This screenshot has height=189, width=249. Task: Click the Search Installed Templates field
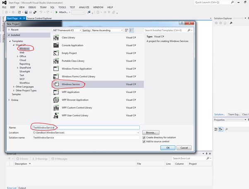[x=166, y=30]
